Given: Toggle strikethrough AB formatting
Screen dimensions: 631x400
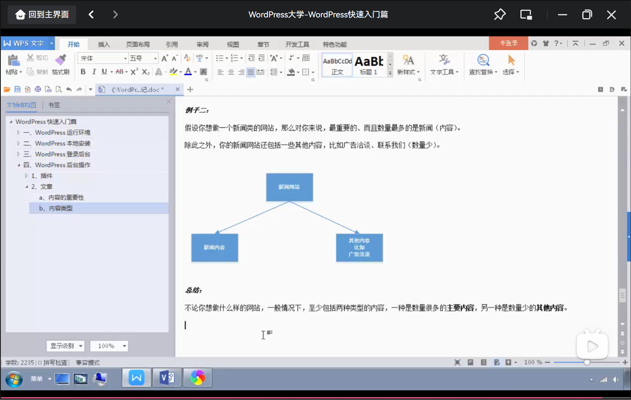Looking at the screenshot, I should point(119,72).
